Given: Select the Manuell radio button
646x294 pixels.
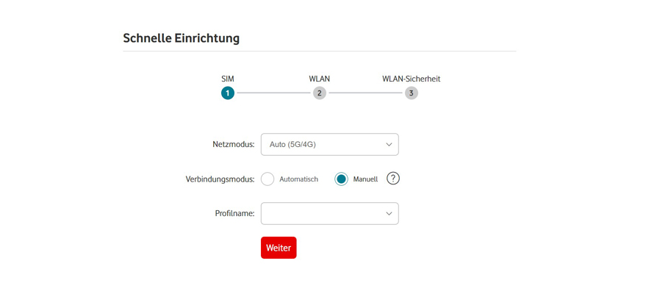Looking at the screenshot, I should tap(341, 179).
